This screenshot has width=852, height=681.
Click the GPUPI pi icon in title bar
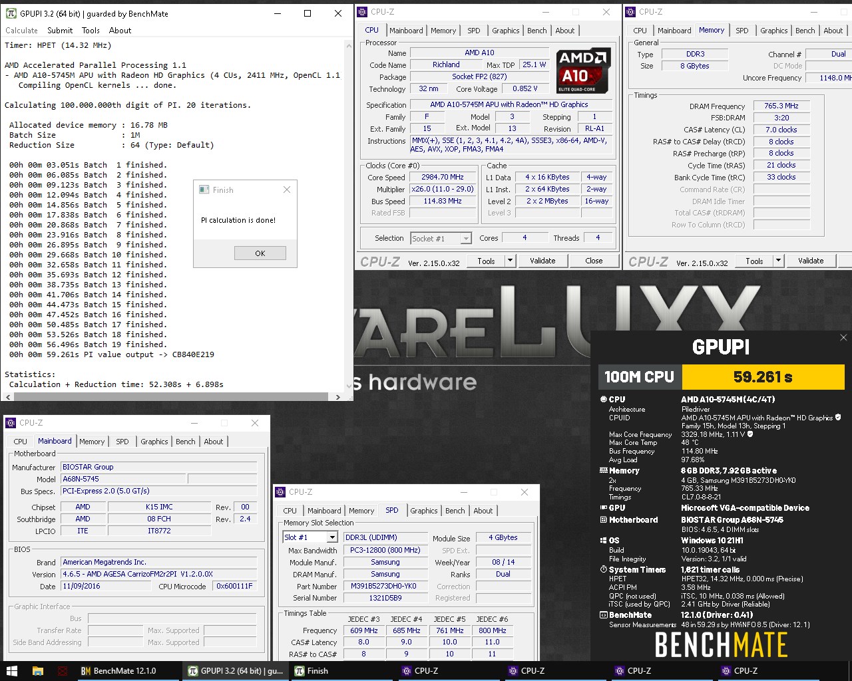tap(11, 13)
